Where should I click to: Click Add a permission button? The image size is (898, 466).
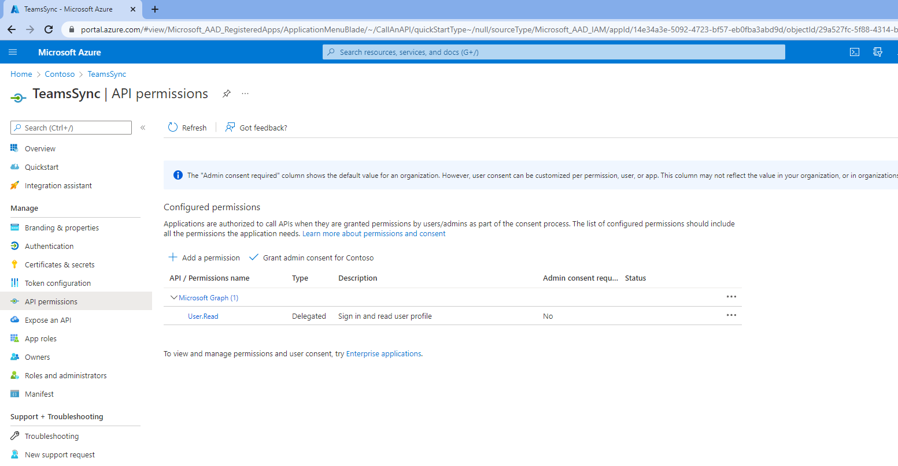click(204, 258)
